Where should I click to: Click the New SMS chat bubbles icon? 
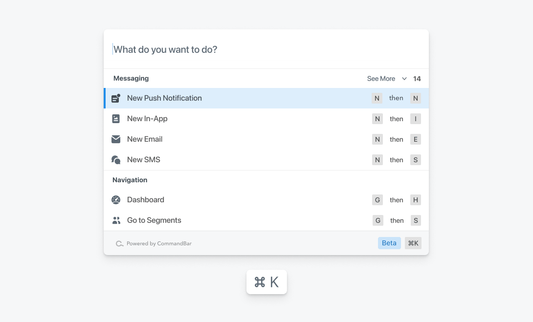pyautogui.click(x=116, y=160)
